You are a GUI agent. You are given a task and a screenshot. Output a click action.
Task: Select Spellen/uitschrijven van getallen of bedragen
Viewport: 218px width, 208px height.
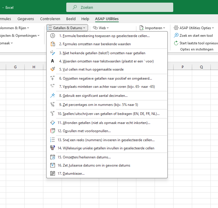coord(107,114)
